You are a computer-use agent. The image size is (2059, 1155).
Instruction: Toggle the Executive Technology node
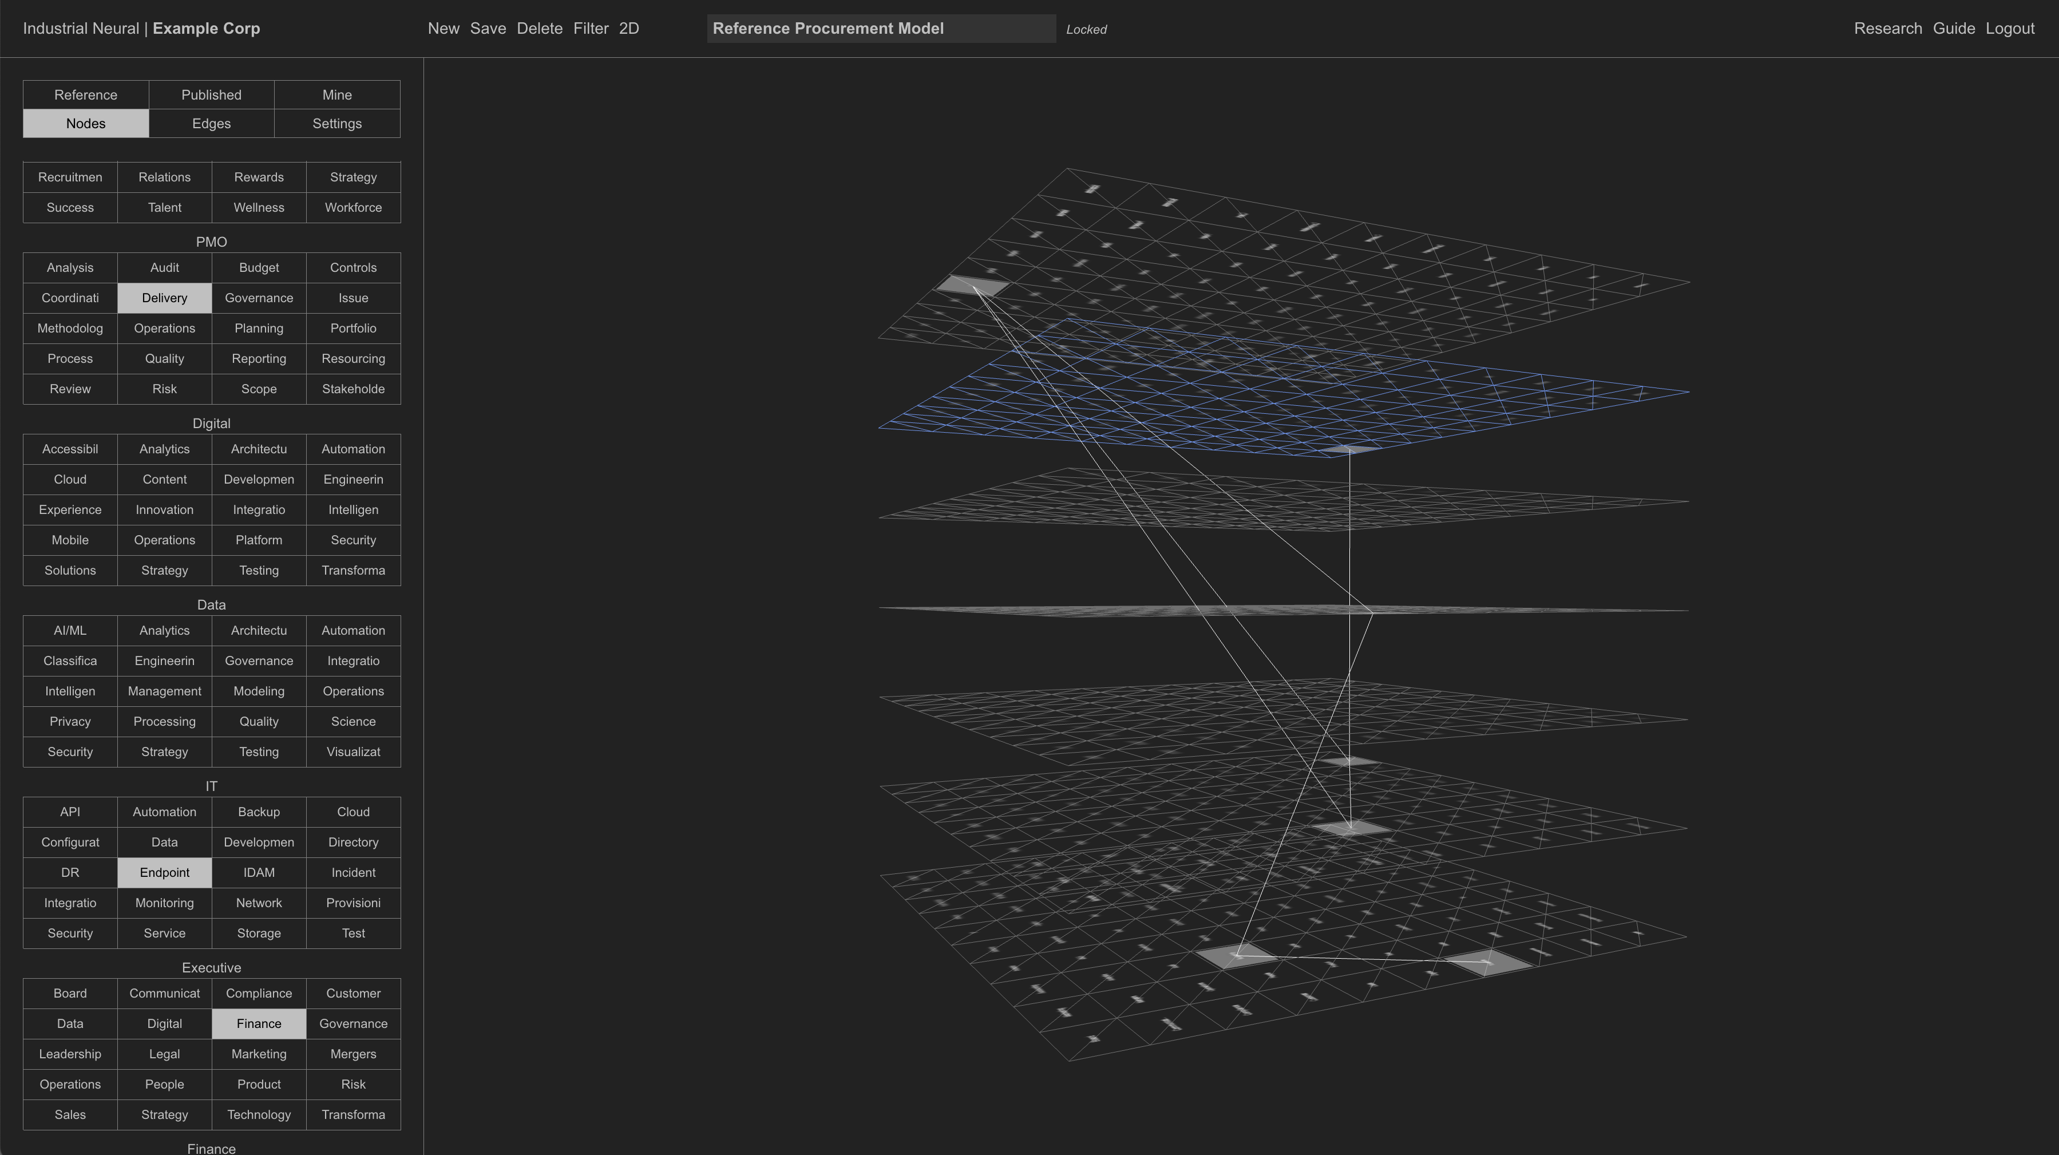tap(259, 1115)
